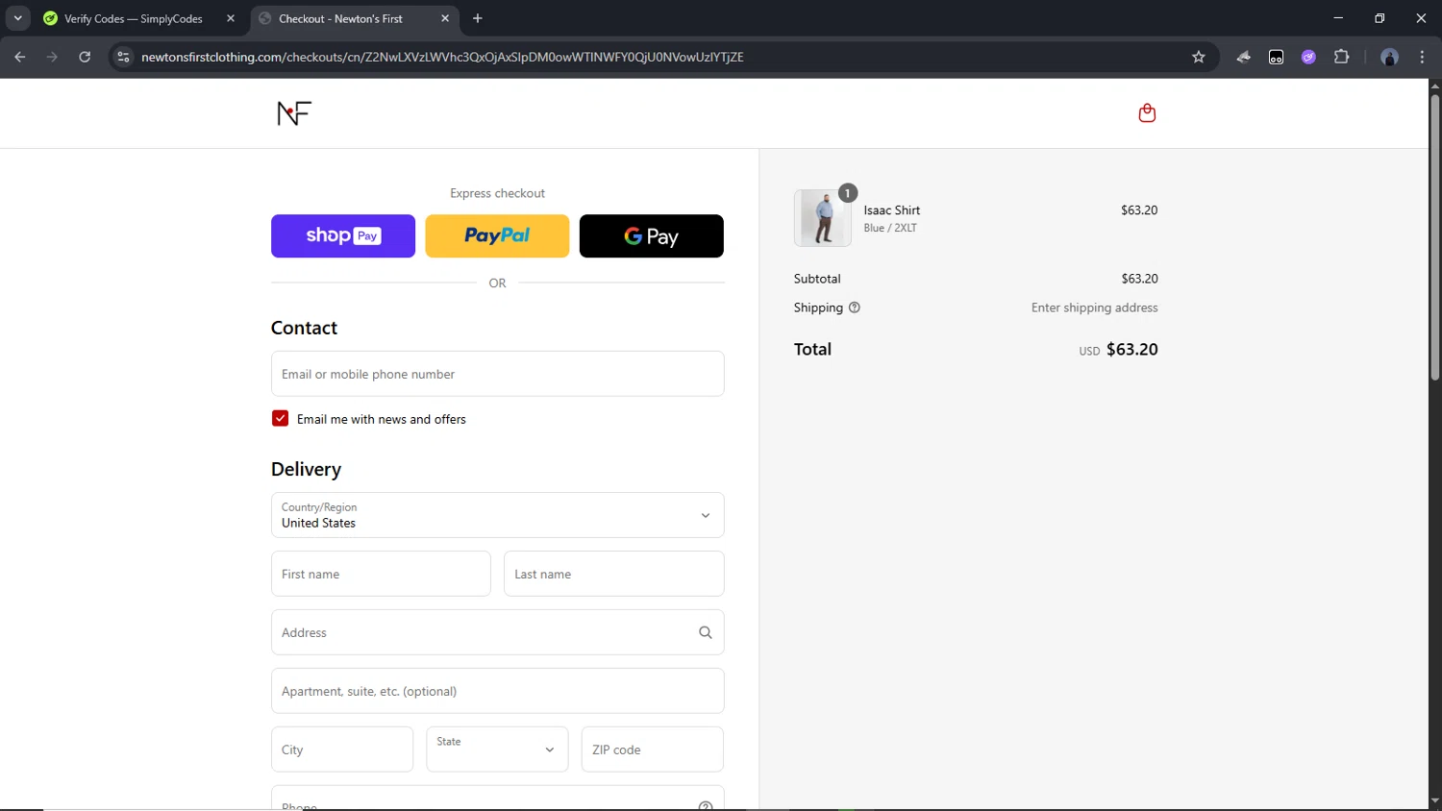Go back to the previous page
Screen dimensions: 1442x811
click(x=20, y=57)
